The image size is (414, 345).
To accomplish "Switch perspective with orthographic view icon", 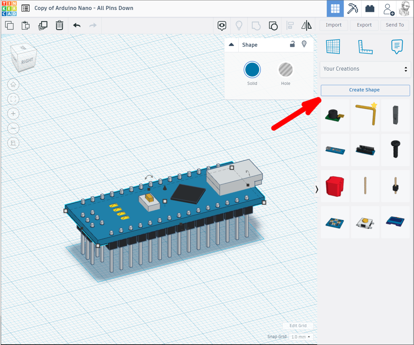I will [13, 143].
